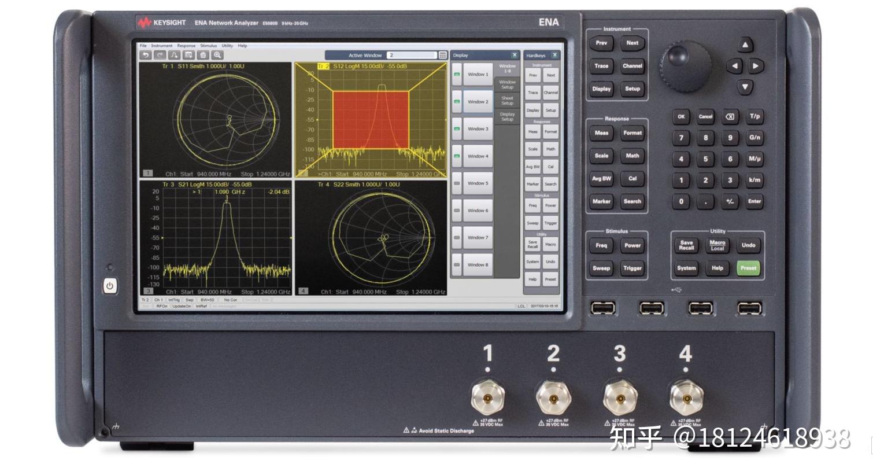This screenshot has height=475, width=873.
Task: Click the Undo icon in the toolbar
Action: click(145, 54)
